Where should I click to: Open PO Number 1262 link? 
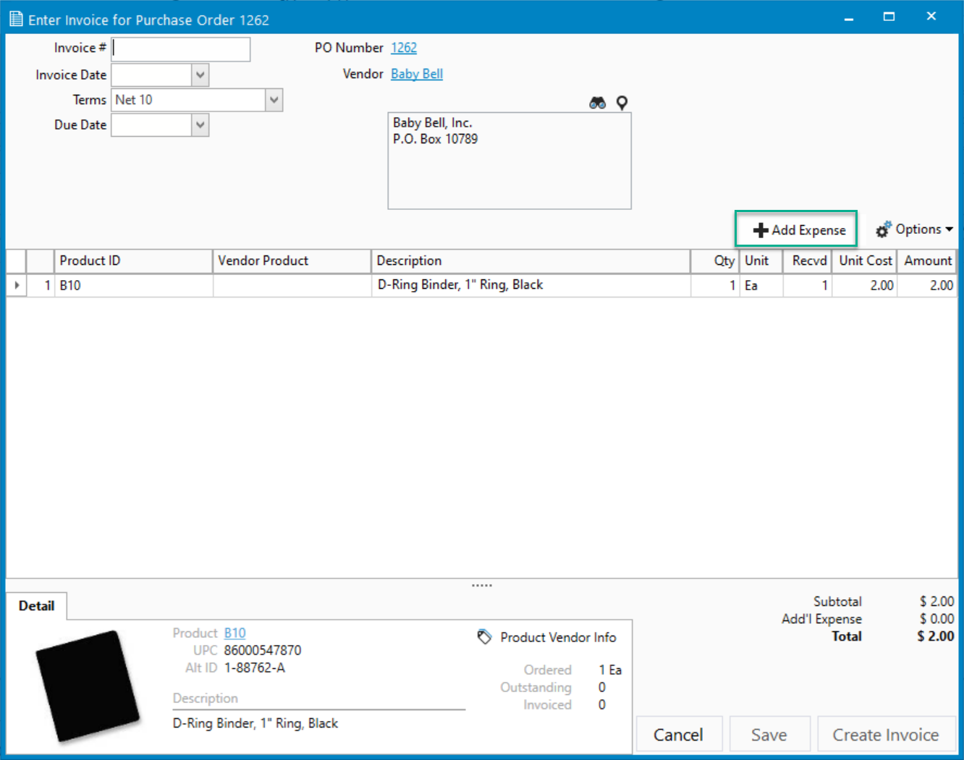pyautogui.click(x=404, y=48)
